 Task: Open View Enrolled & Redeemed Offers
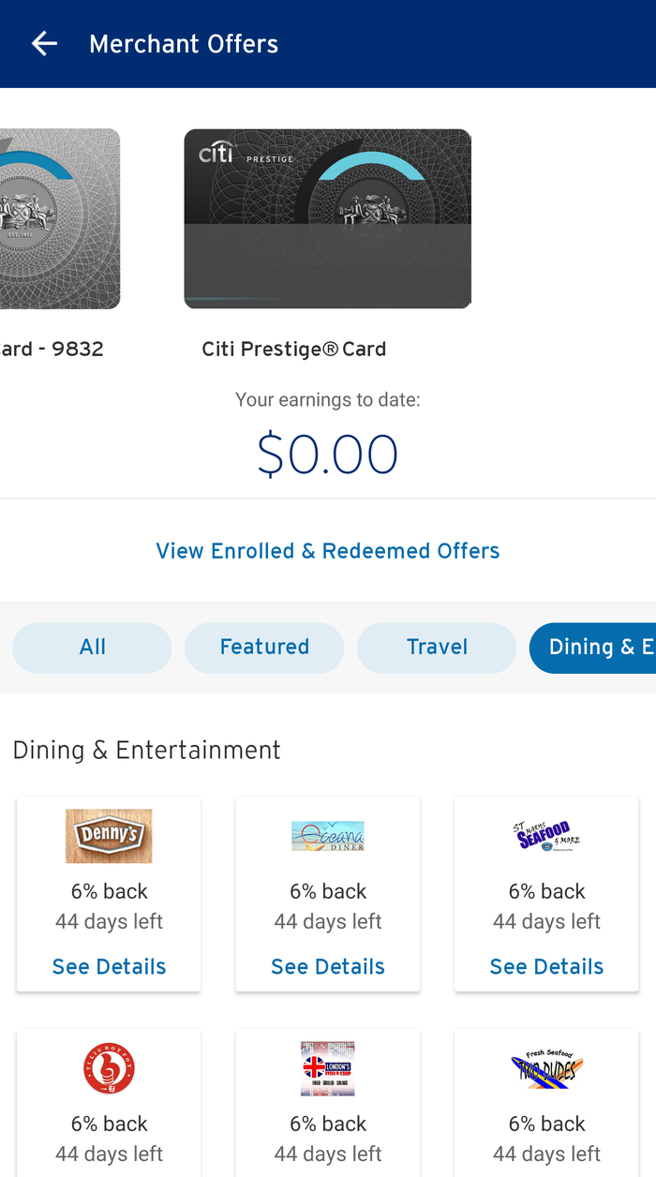click(328, 551)
